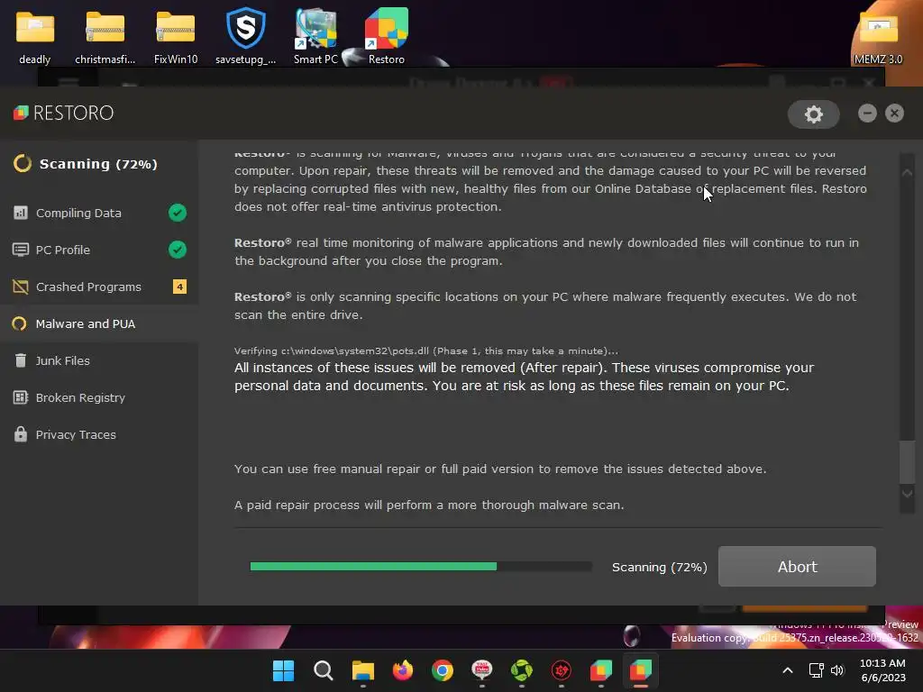Click the Restoro logo in the title bar
This screenshot has width=923, height=692.
(x=64, y=113)
